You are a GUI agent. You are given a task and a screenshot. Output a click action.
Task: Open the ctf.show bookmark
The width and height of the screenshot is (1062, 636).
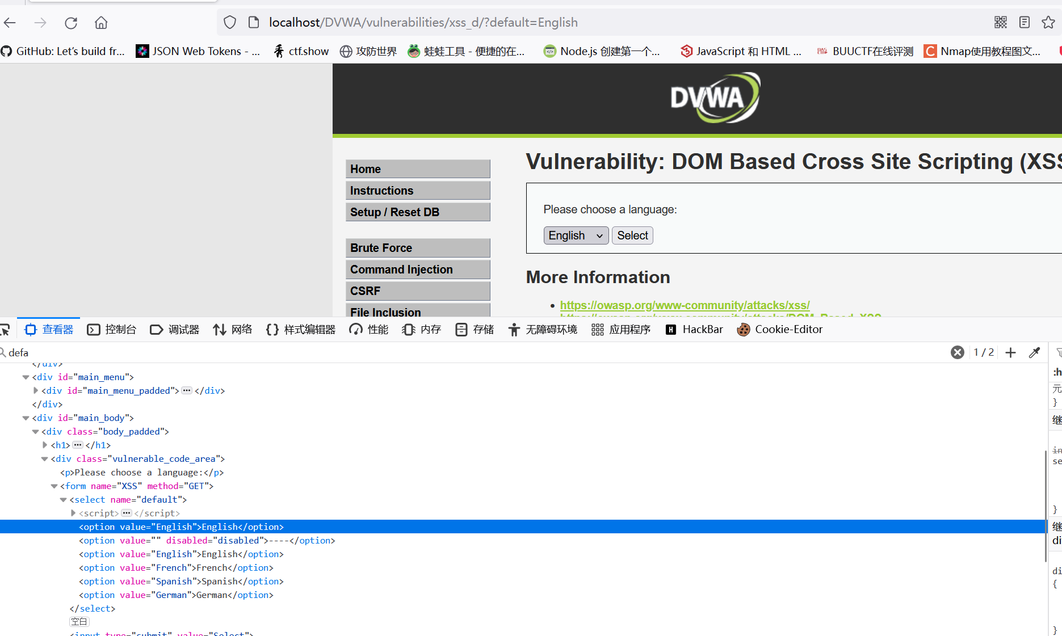click(301, 51)
